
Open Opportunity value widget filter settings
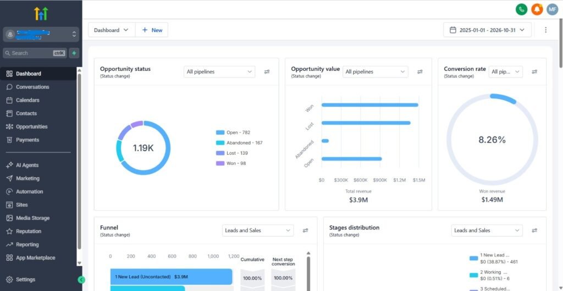coord(420,72)
